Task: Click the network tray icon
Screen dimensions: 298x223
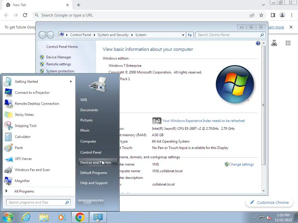Action: tap(262, 217)
